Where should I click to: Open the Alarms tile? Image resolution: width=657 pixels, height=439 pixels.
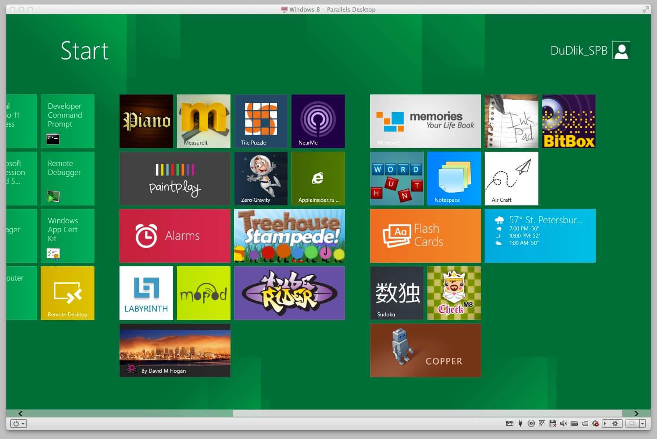click(175, 236)
